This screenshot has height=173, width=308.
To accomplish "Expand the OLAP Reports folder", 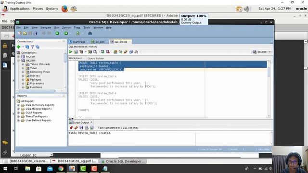I will tap(18, 112).
